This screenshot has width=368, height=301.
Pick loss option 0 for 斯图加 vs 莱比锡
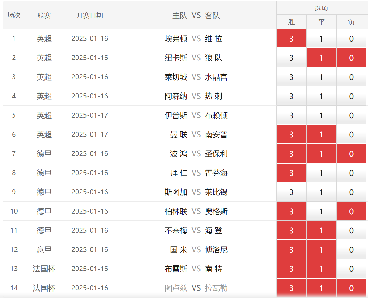pyautogui.click(x=351, y=192)
